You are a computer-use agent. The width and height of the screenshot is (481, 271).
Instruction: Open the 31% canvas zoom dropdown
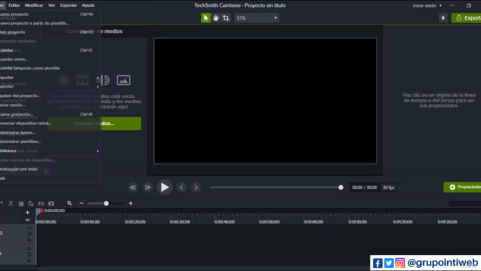pos(256,18)
